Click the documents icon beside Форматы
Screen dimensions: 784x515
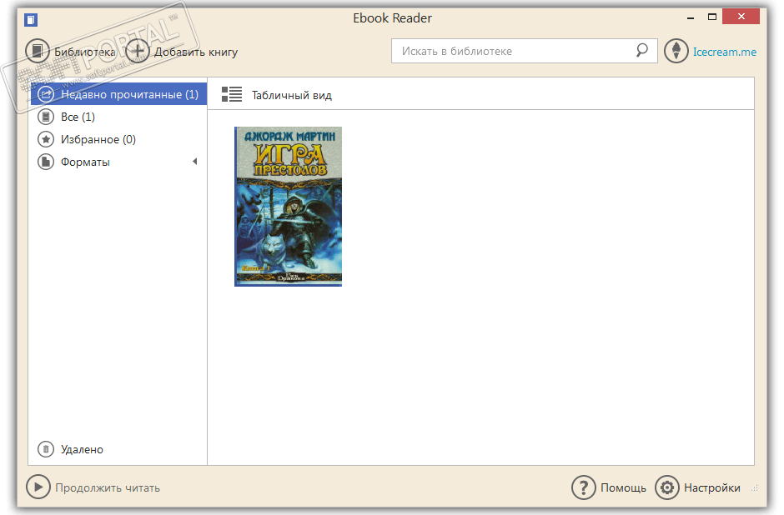click(46, 162)
